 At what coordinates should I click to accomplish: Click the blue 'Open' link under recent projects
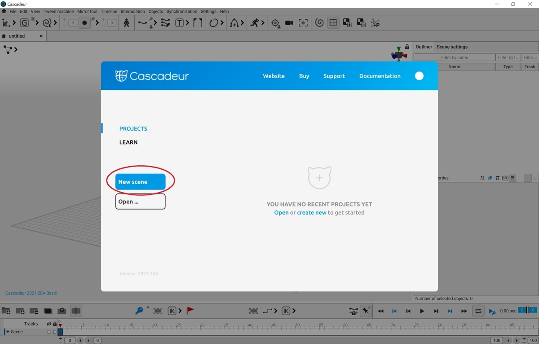pyautogui.click(x=281, y=212)
